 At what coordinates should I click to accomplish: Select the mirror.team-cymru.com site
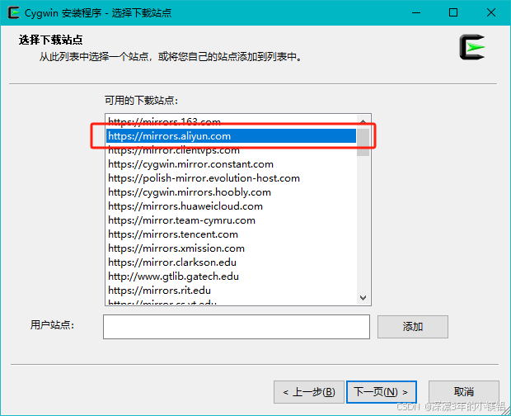(x=231, y=220)
